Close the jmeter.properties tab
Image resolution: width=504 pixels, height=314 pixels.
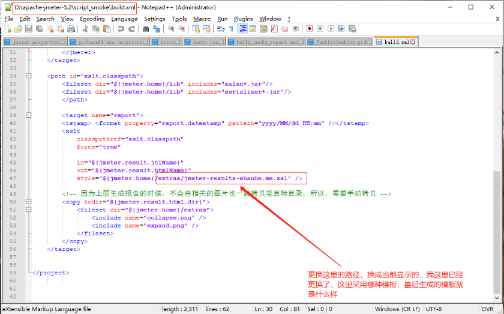(x=63, y=42)
